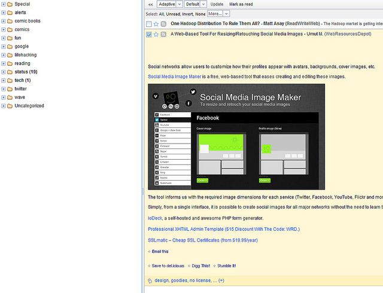Expand the wave folder
This screenshot has width=383, height=293.
(x=4, y=97)
